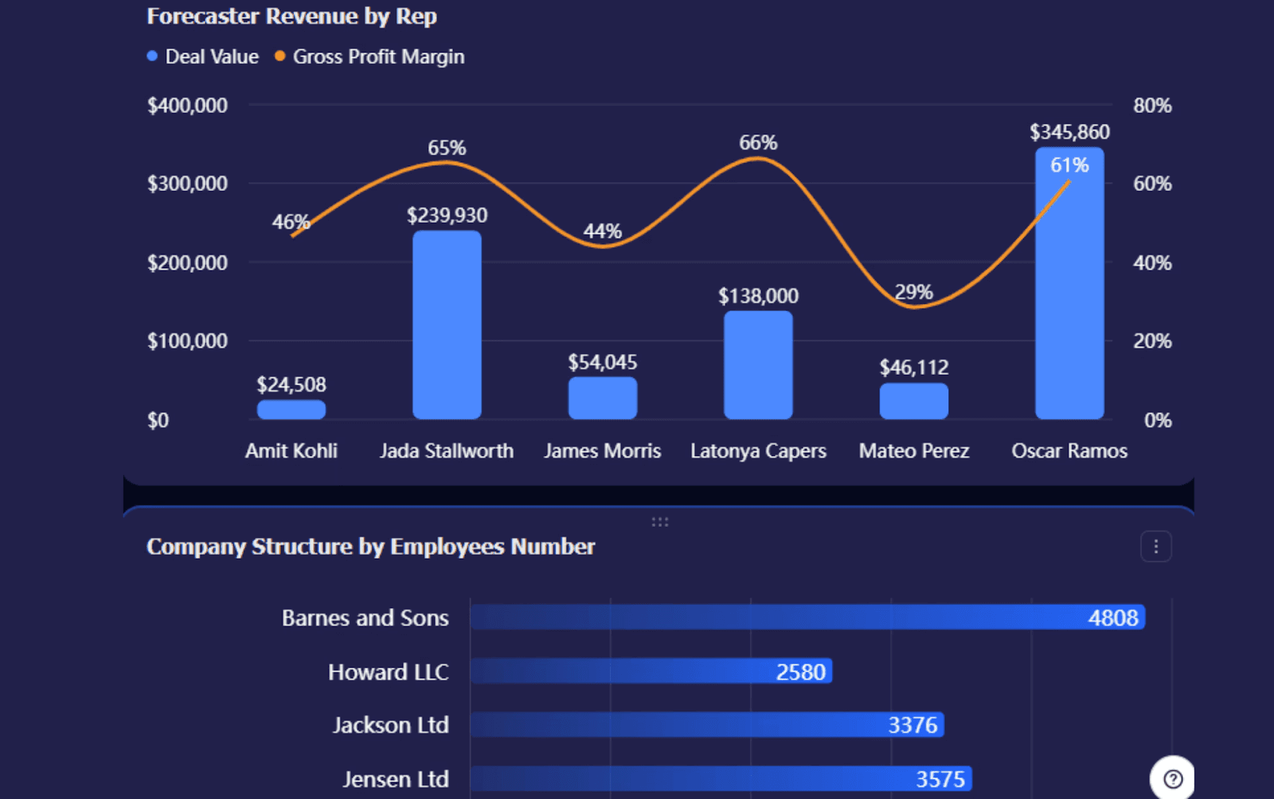Screen dimensions: 1274x799
Task: Select Mateo Perez's deal value bar
Action: pos(914,401)
